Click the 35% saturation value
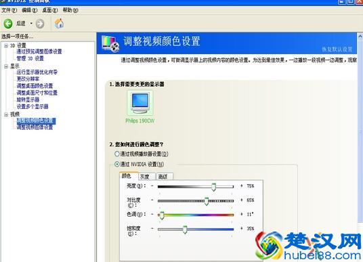 251,229
